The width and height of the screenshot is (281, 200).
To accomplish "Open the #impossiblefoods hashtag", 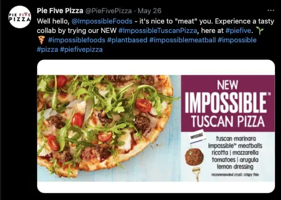I will click(x=77, y=40).
